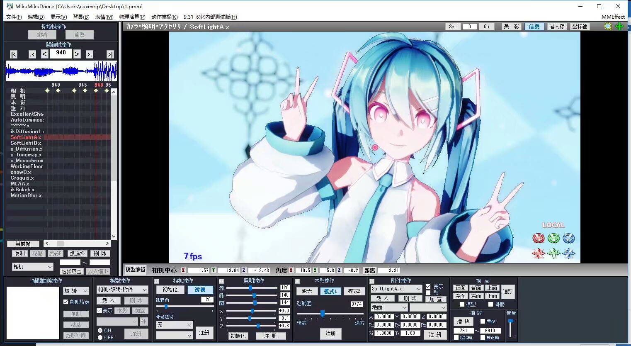Click the green Y-axis move gizmo
The width and height of the screenshot is (631, 346).
pyautogui.click(x=553, y=253)
